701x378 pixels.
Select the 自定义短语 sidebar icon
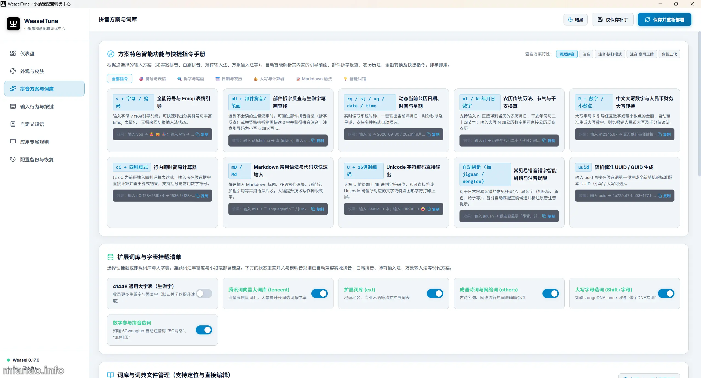13,124
